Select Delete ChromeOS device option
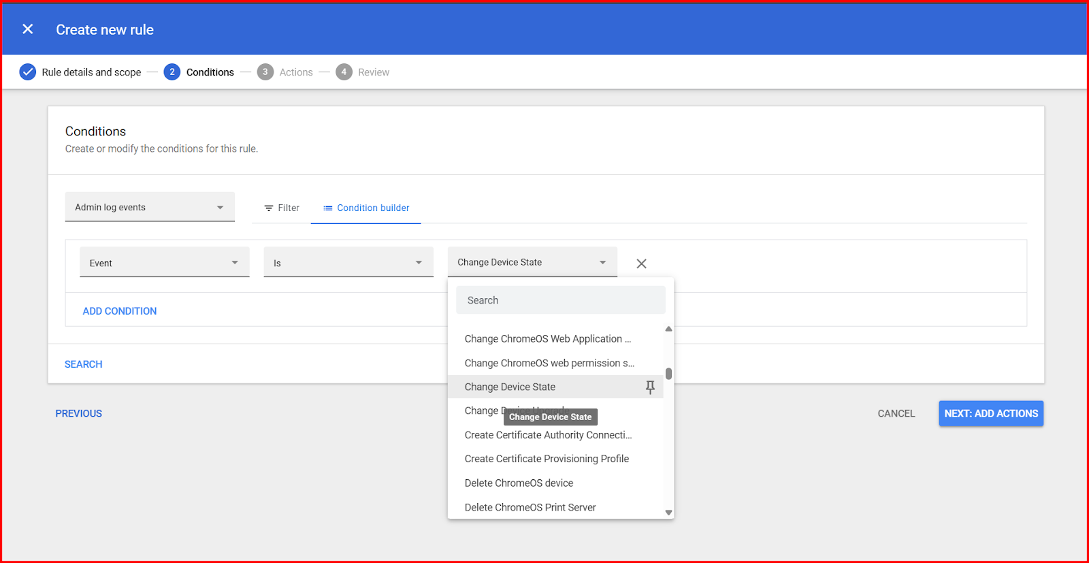Viewport: 1089px width, 563px height. pos(519,483)
